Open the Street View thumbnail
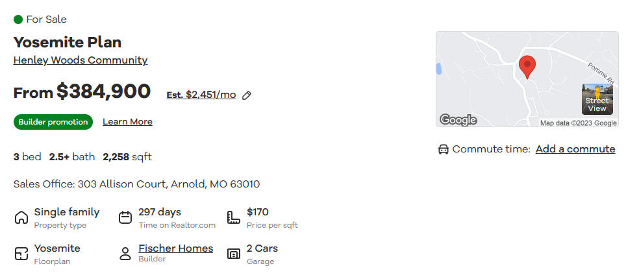 [x=597, y=99]
